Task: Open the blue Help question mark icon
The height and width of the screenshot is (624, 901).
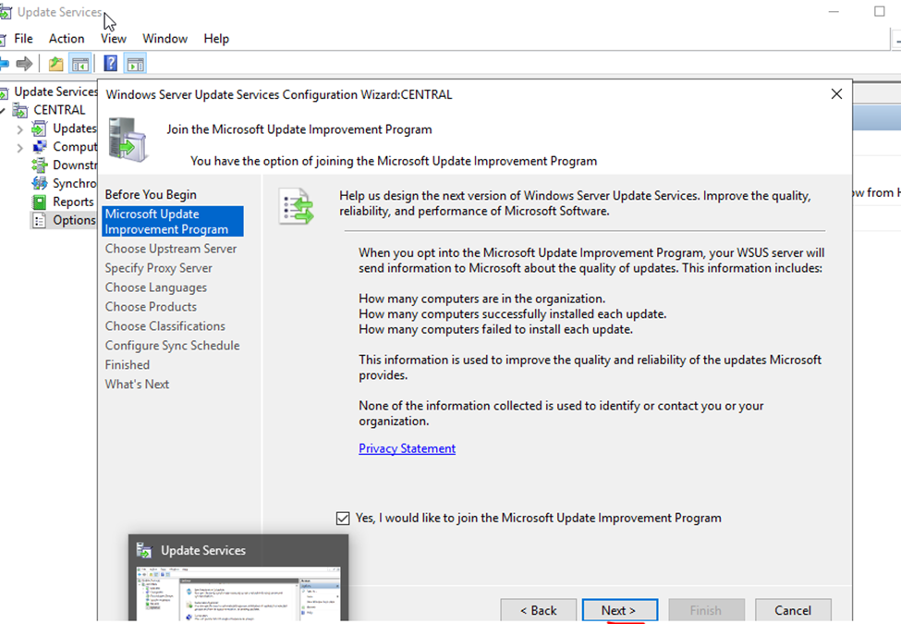Action: coord(111,64)
